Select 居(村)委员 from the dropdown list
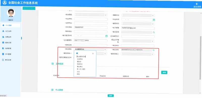This screenshot has width=202, height=98. (81, 69)
